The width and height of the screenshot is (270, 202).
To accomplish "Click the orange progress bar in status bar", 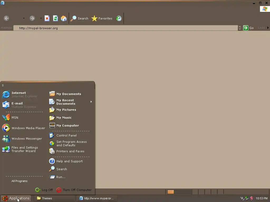I will (171, 192).
